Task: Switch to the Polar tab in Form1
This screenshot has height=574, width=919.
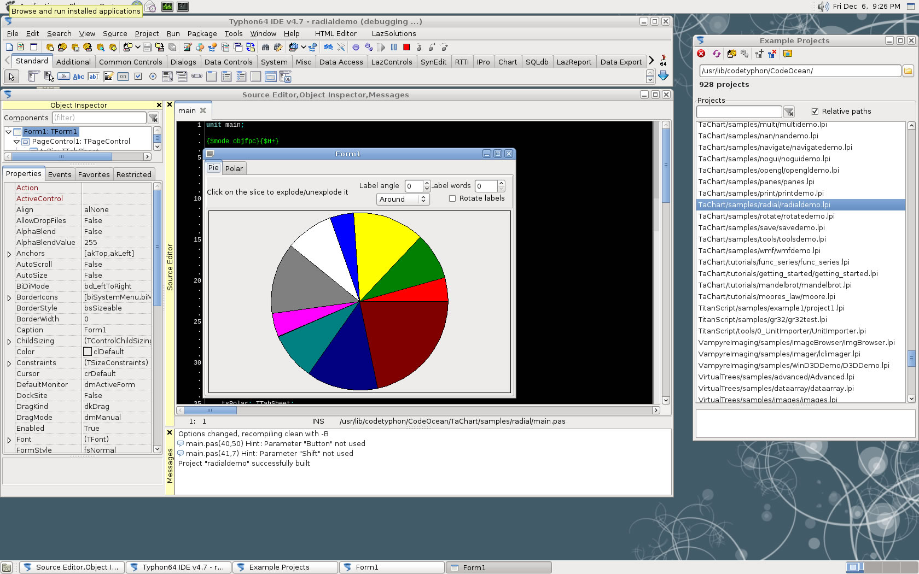Action: [x=234, y=168]
